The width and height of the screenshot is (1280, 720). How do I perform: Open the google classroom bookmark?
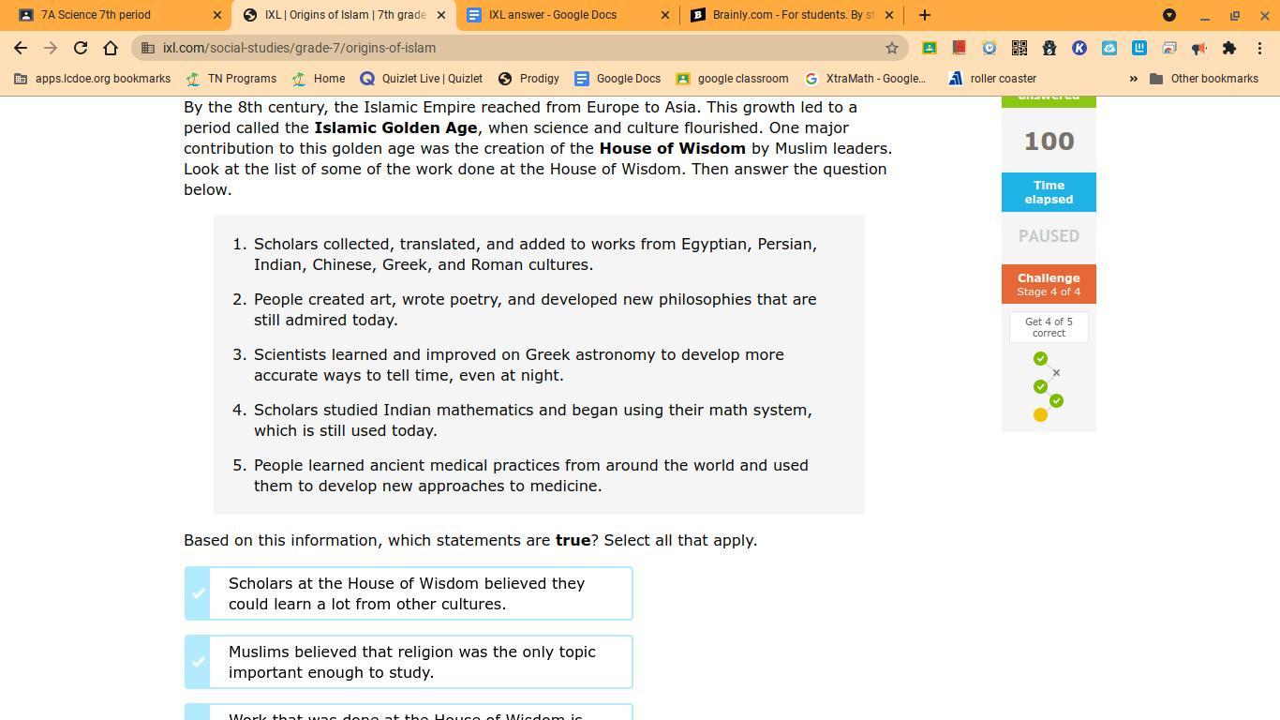[x=732, y=79]
